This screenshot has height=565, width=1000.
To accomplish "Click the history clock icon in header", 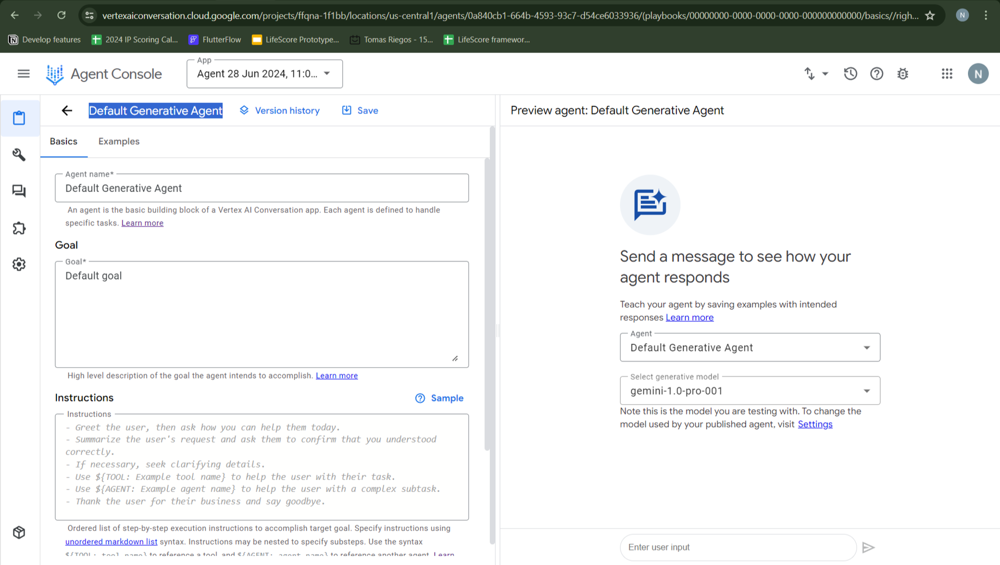I will [850, 74].
